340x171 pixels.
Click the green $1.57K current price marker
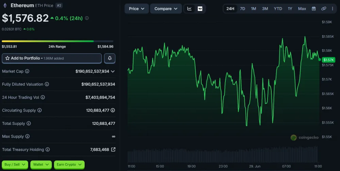click(x=328, y=60)
